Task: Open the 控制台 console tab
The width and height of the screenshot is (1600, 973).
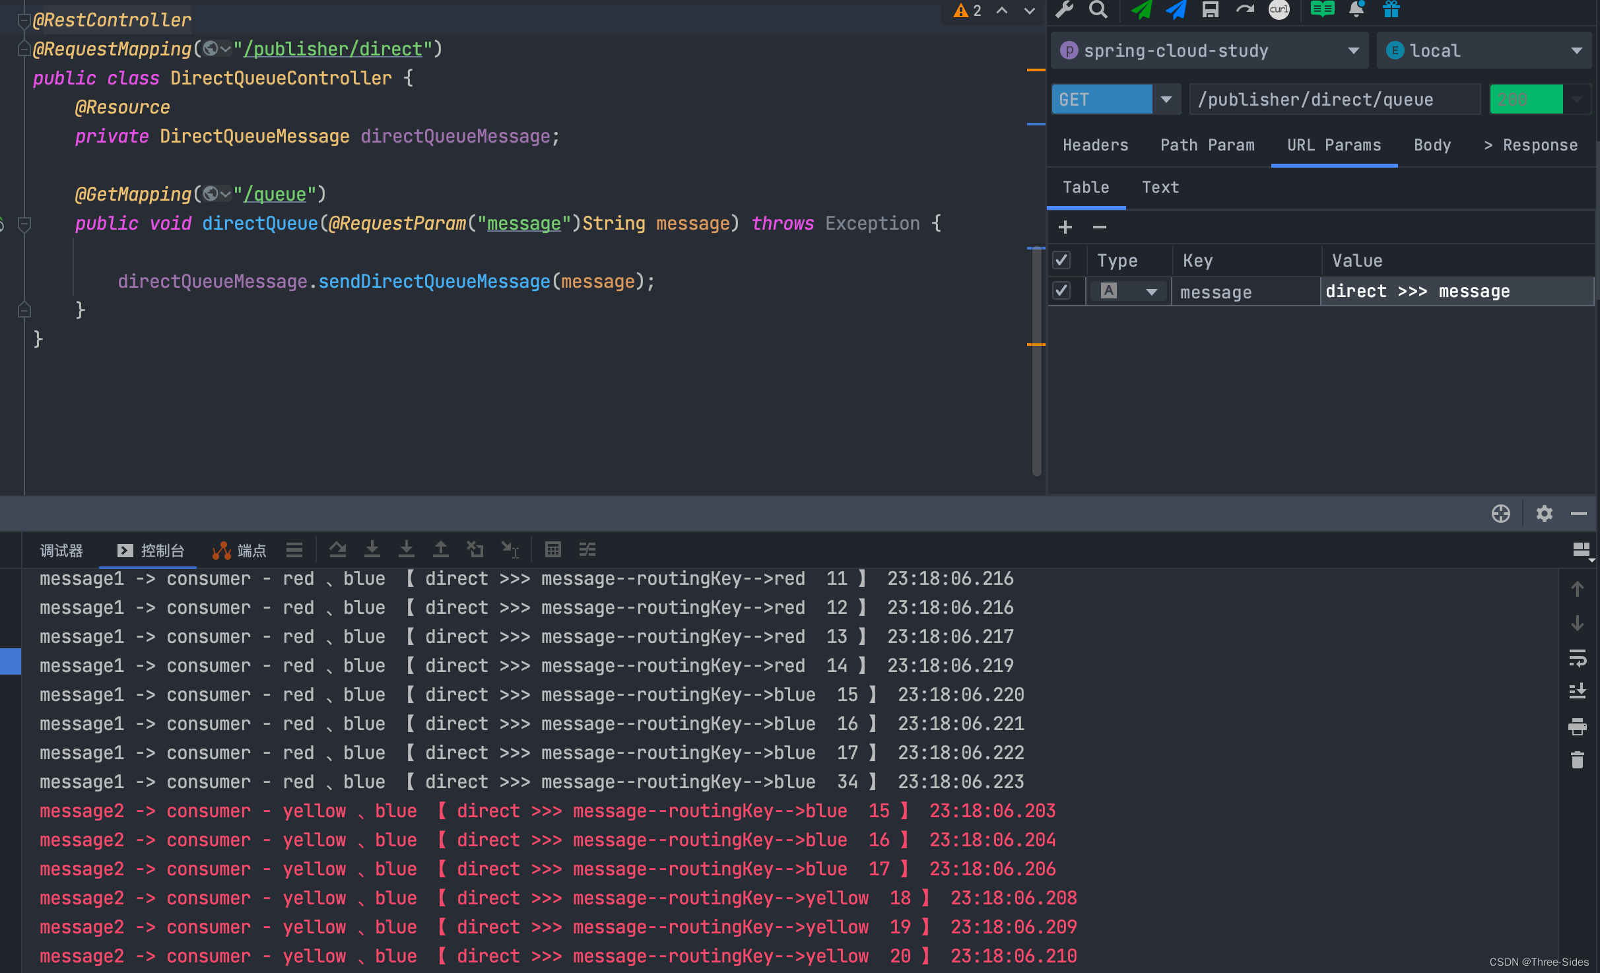Action: tap(150, 551)
